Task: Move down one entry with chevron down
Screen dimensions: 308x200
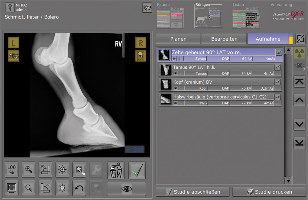Action: point(299,125)
